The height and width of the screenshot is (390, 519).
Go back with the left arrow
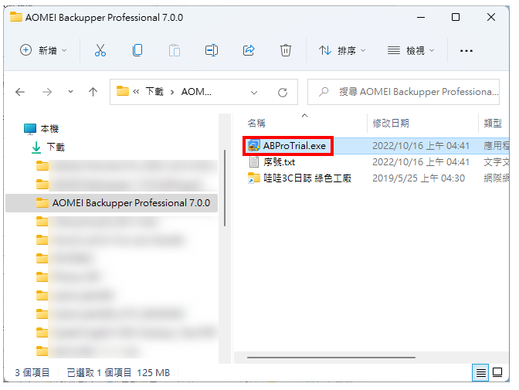[20, 92]
